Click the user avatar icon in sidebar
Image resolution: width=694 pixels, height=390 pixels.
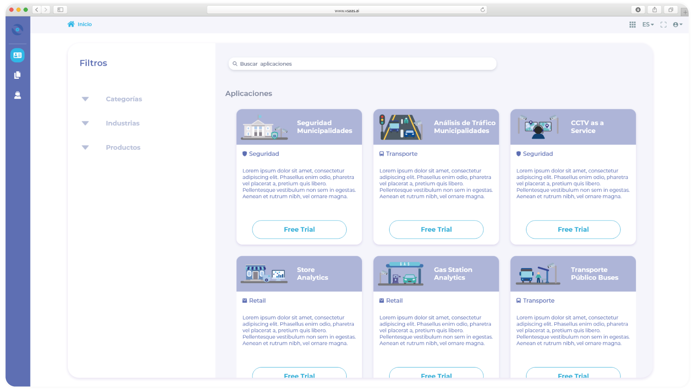tap(17, 95)
